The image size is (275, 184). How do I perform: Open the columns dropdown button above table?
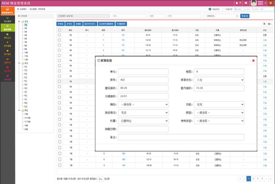click(270, 24)
